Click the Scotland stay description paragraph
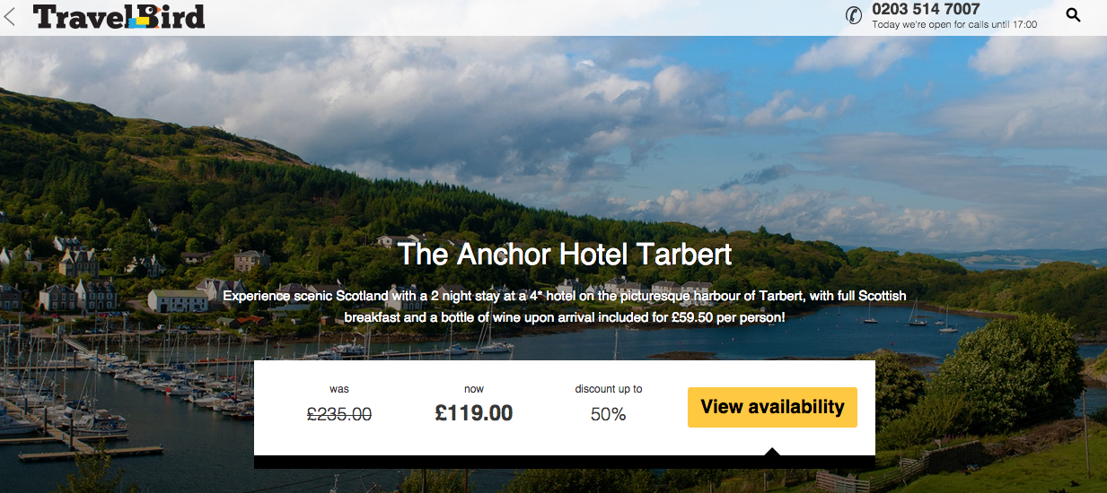The image size is (1107, 493). (x=565, y=307)
